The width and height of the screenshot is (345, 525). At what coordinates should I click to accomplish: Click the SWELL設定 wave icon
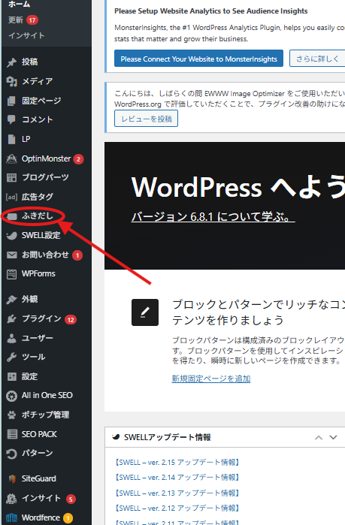[x=12, y=235]
